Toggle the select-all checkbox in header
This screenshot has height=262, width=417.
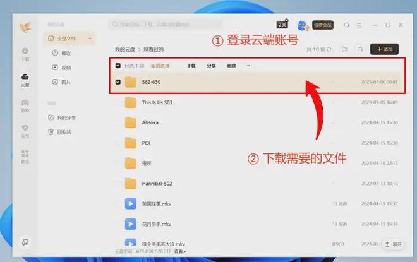tap(118, 66)
